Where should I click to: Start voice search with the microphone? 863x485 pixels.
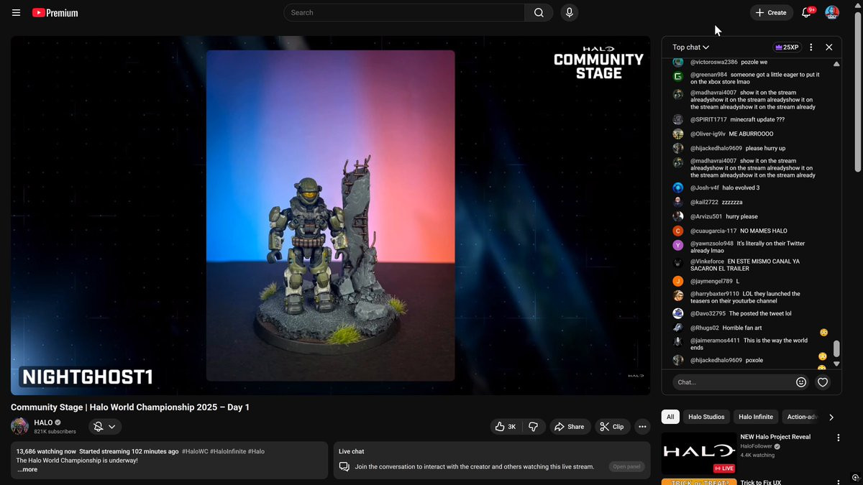569,13
